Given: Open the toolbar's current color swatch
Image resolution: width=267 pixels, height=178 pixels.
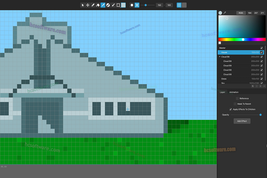Looking at the screenshot, I should [x=123, y=5].
